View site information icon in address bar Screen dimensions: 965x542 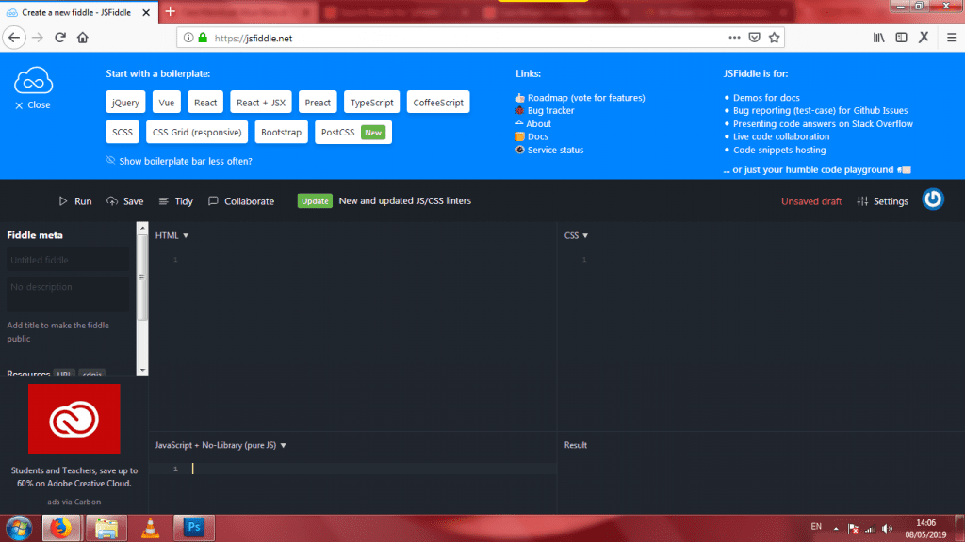click(x=188, y=38)
